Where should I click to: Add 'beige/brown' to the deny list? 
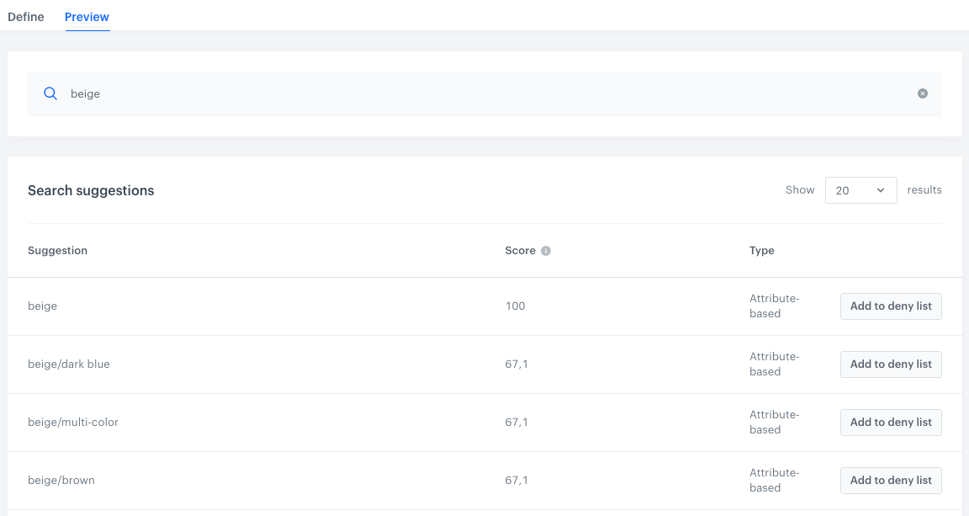[x=891, y=480]
